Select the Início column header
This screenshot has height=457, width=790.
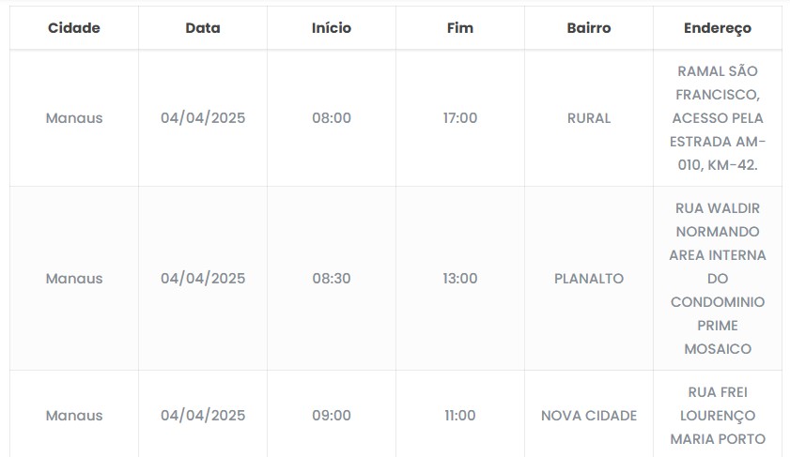[332, 28]
